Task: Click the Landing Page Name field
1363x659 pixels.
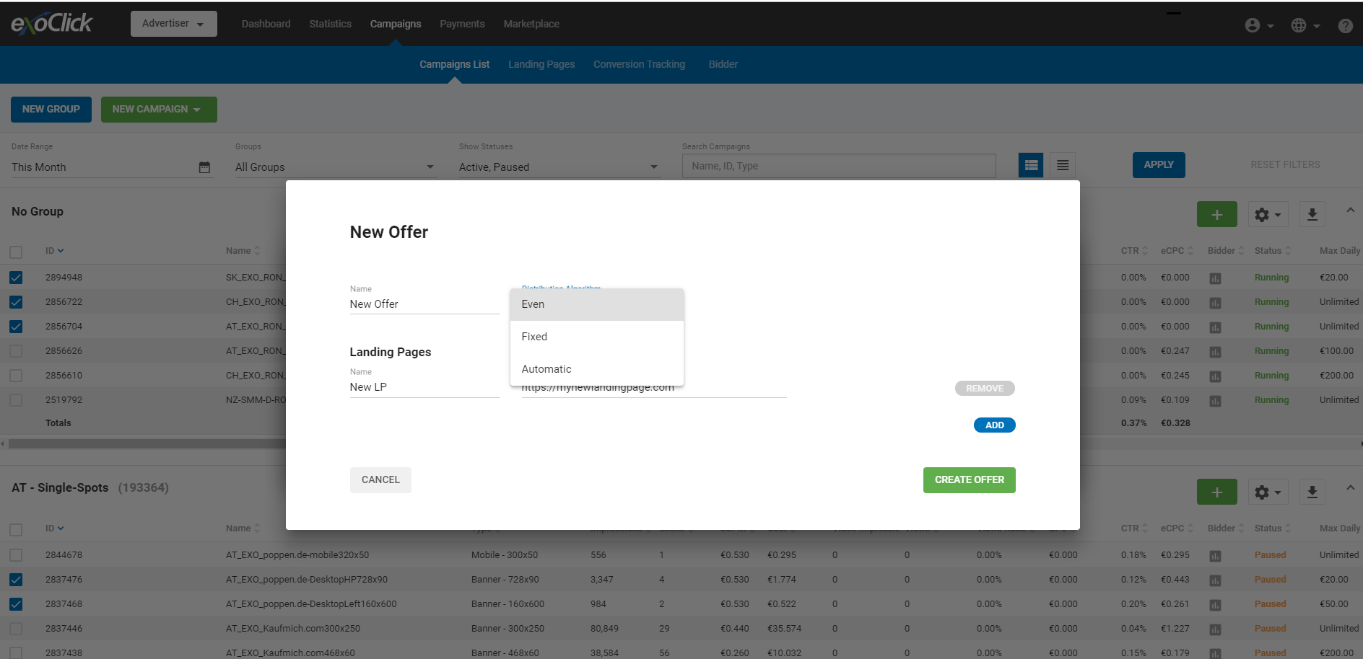Action: point(424,387)
